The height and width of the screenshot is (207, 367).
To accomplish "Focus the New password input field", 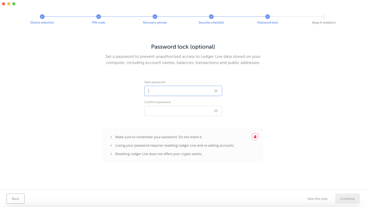I will (183, 91).
